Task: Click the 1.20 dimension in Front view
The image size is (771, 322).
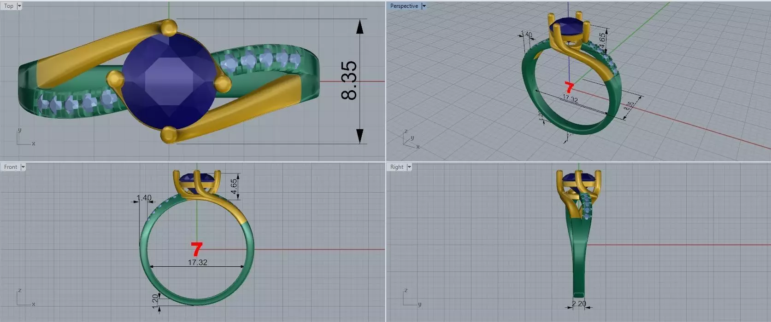Action: point(155,300)
